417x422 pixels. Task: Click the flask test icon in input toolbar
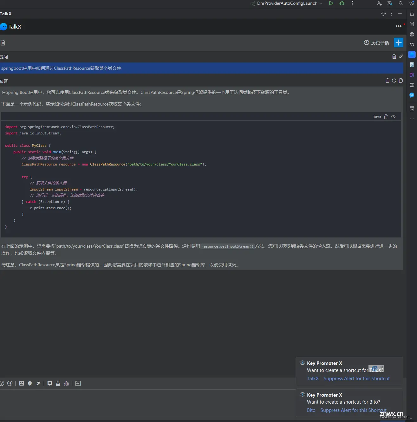tap(58, 383)
